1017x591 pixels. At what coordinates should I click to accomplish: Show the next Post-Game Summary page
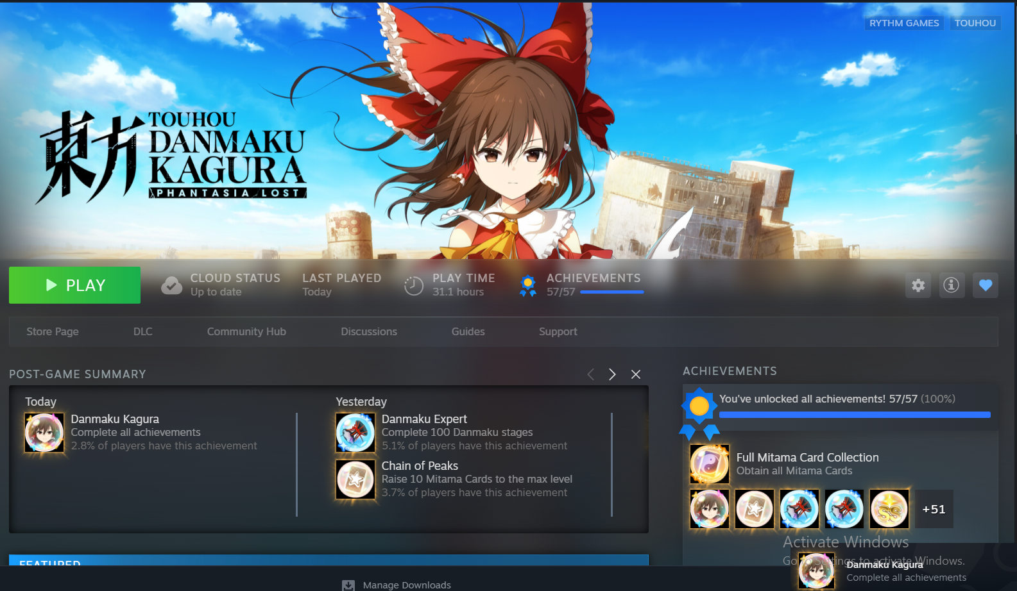point(612,374)
